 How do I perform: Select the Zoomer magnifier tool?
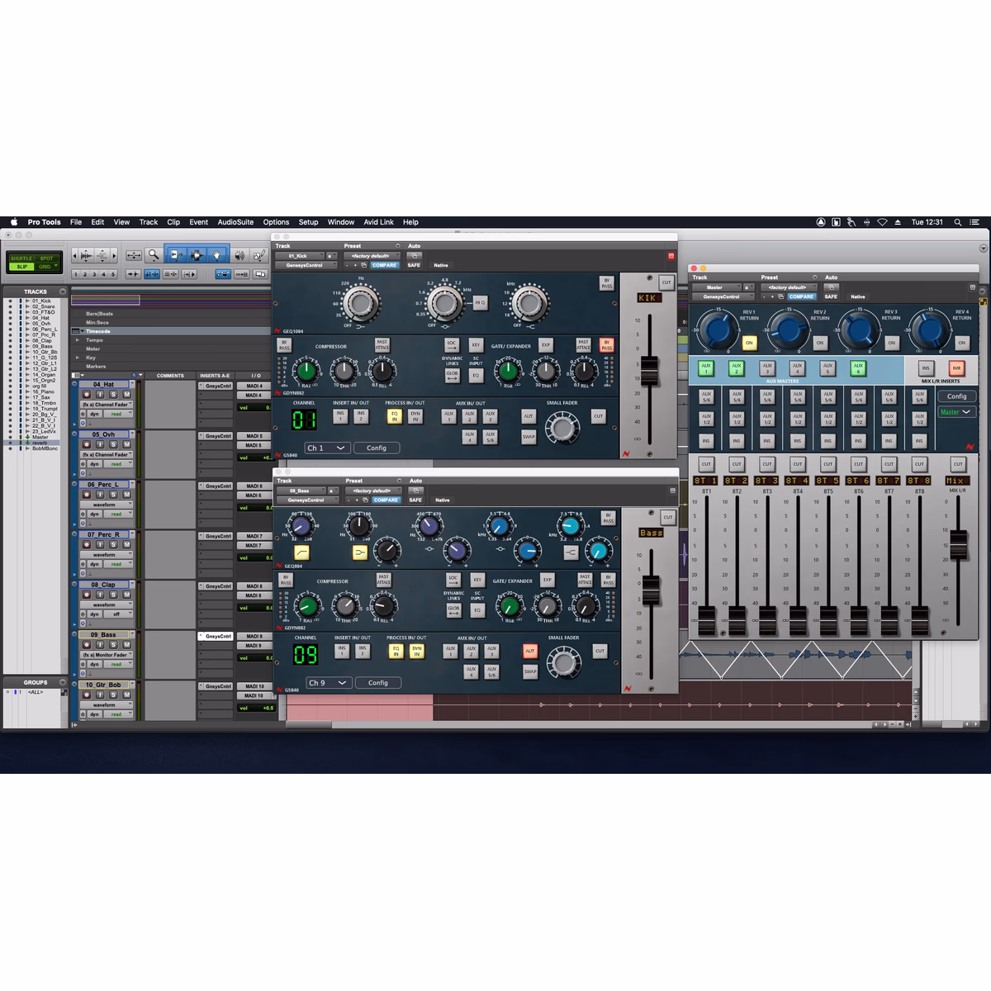click(x=153, y=255)
